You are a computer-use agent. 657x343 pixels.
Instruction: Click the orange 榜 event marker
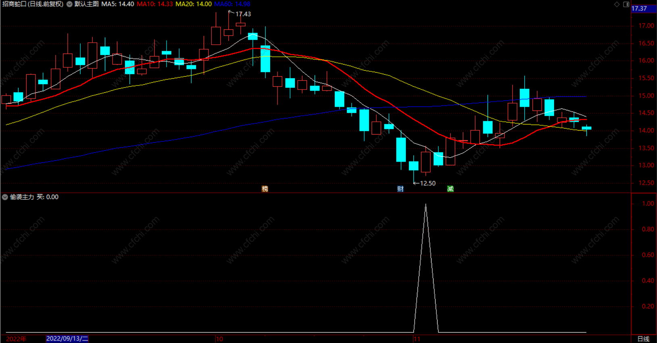(265, 189)
